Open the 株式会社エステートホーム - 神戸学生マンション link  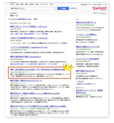pos(89,91)
